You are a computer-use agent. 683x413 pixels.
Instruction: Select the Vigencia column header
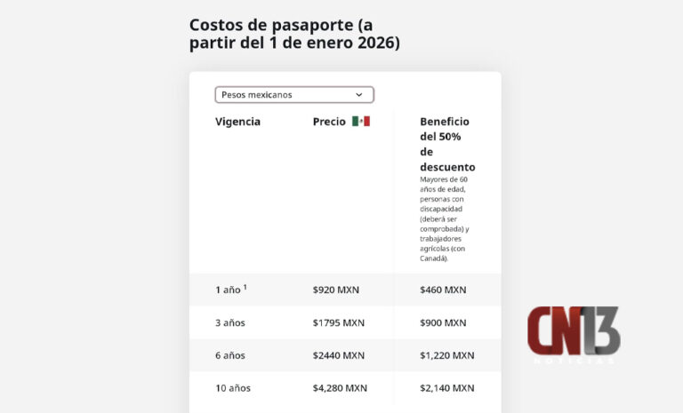237,122
